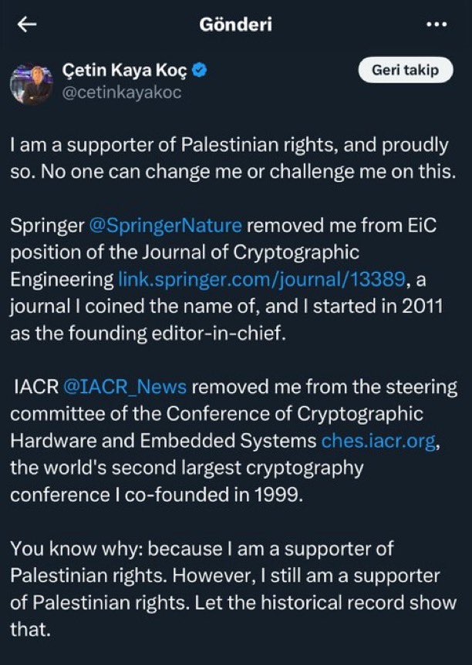Click the blue verified badge
Image resolution: width=472 pixels, height=665 pixels.
tap(198, 71)
